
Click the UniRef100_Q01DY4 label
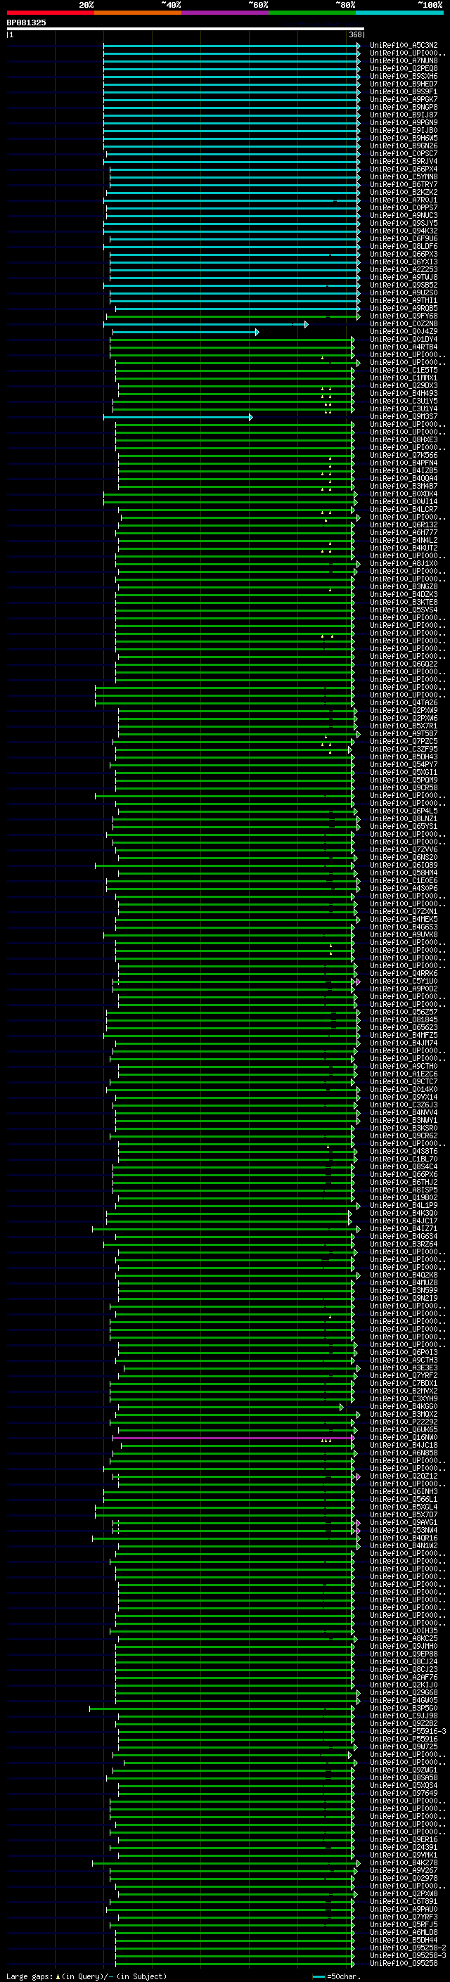click(404, 340)
